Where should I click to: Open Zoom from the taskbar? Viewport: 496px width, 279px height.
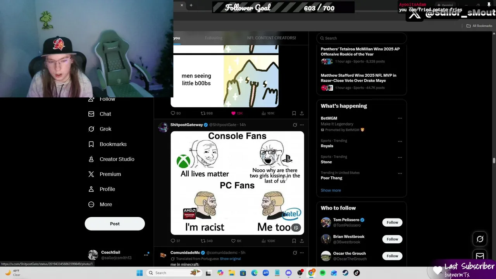click(265, 273)
